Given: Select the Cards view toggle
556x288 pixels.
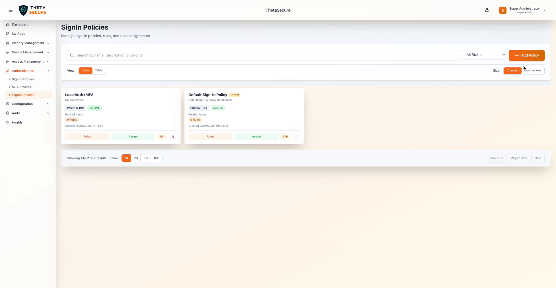Looking at the screenshot, I should pyautogui.click(x=85, y=70).
